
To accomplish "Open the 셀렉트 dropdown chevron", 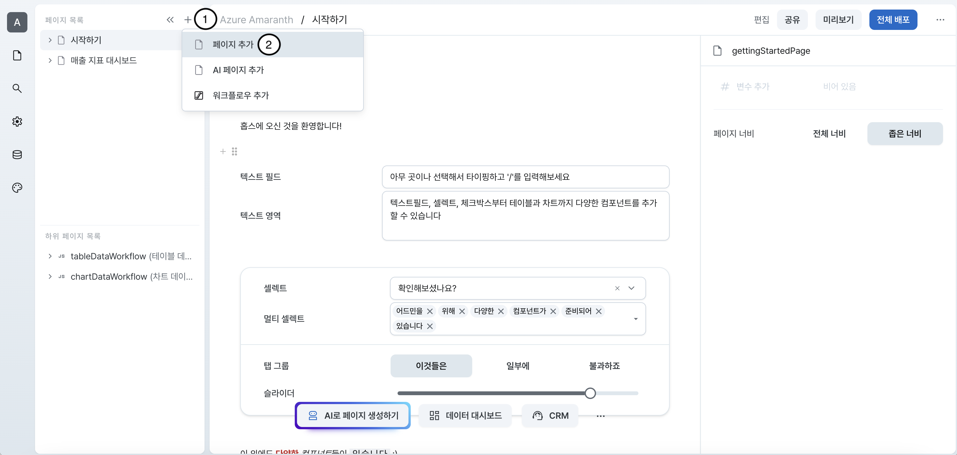I will click(x=631, y=288).
